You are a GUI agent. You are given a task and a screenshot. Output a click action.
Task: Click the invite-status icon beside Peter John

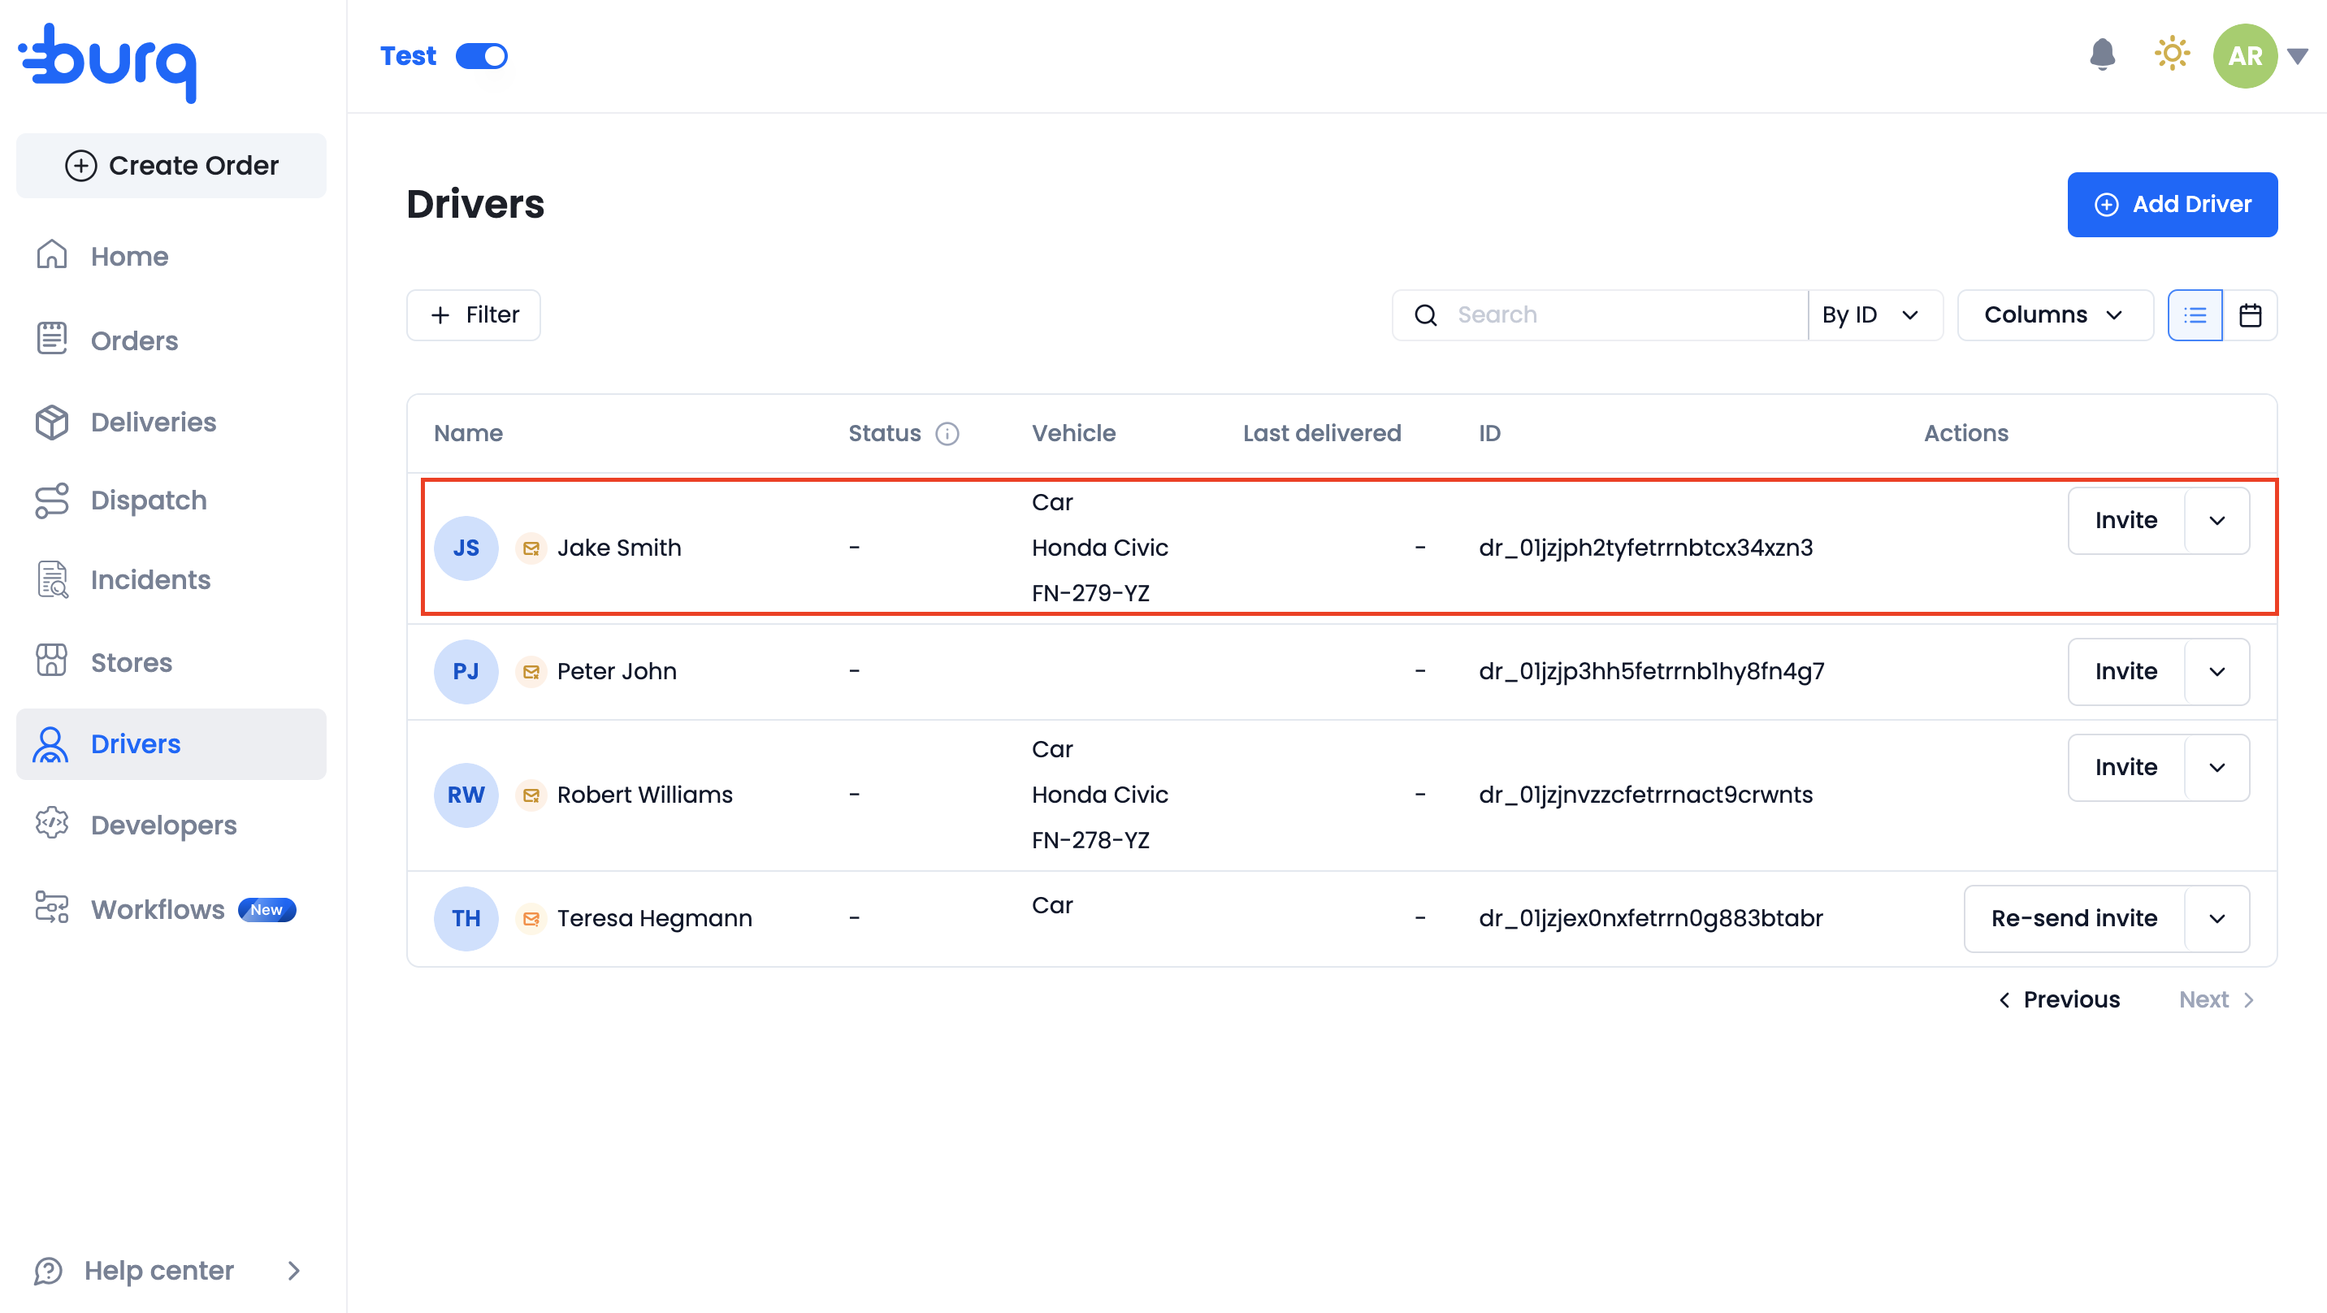tap(531, 672)
